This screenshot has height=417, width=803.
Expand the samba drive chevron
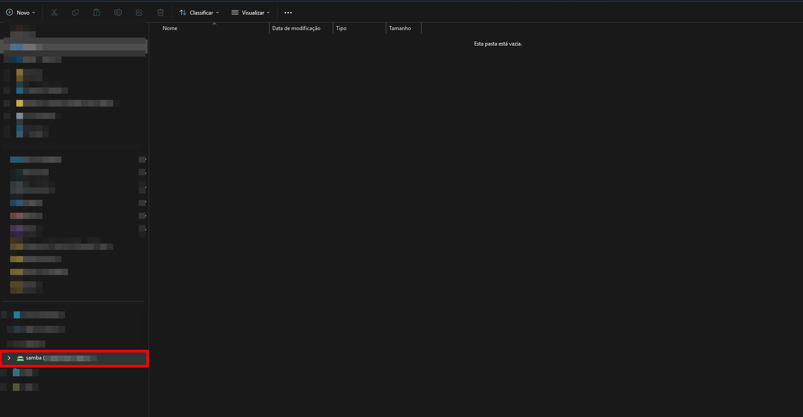pos(9,358)
